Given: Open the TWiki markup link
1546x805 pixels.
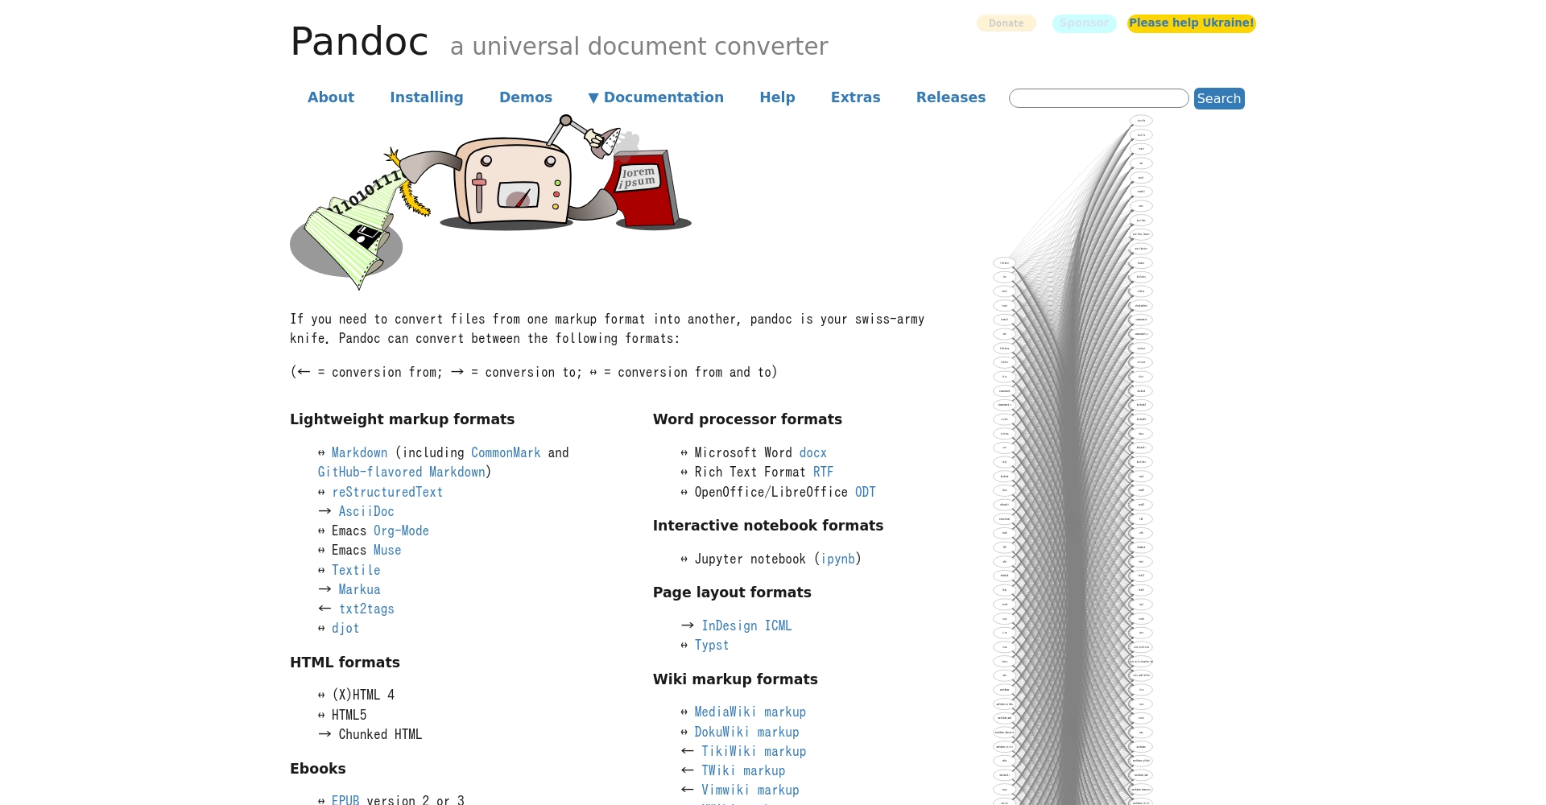Looking at the screenshot, I should pos(743,771).
